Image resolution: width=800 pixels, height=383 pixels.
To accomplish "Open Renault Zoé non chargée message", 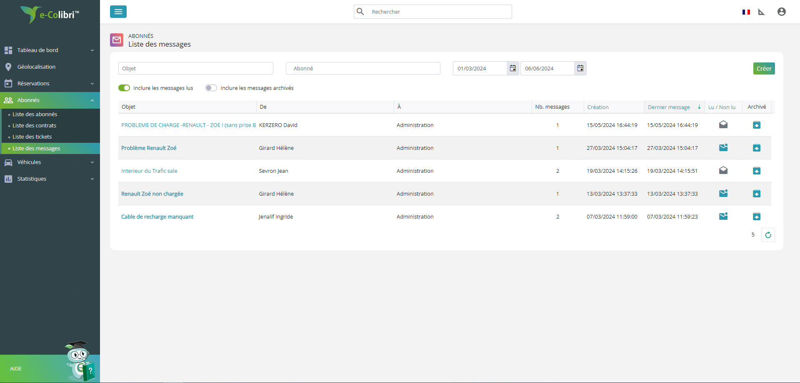I will 152,194.
